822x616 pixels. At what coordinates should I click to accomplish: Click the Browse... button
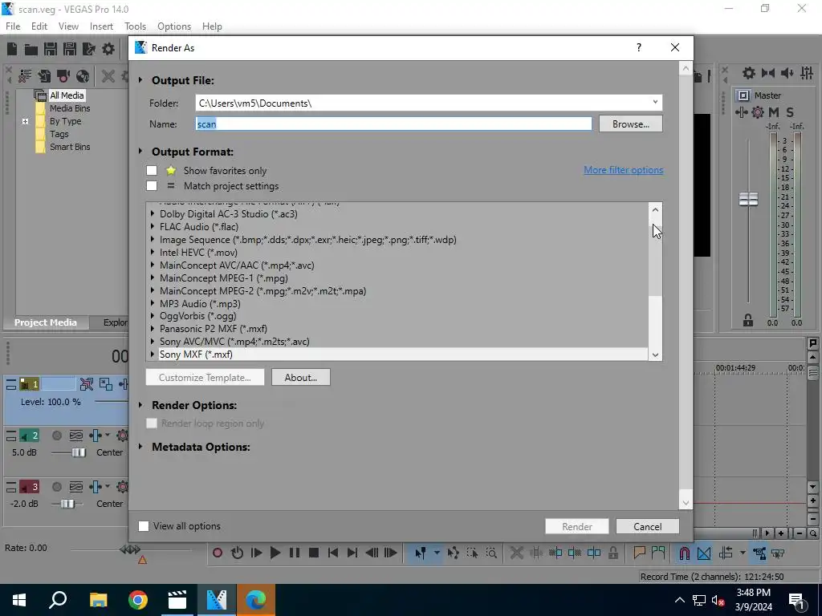click(631, 124)
